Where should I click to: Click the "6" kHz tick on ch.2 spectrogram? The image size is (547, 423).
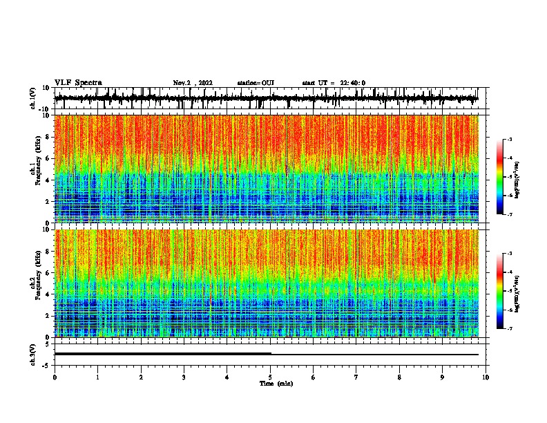click(48, 273)
